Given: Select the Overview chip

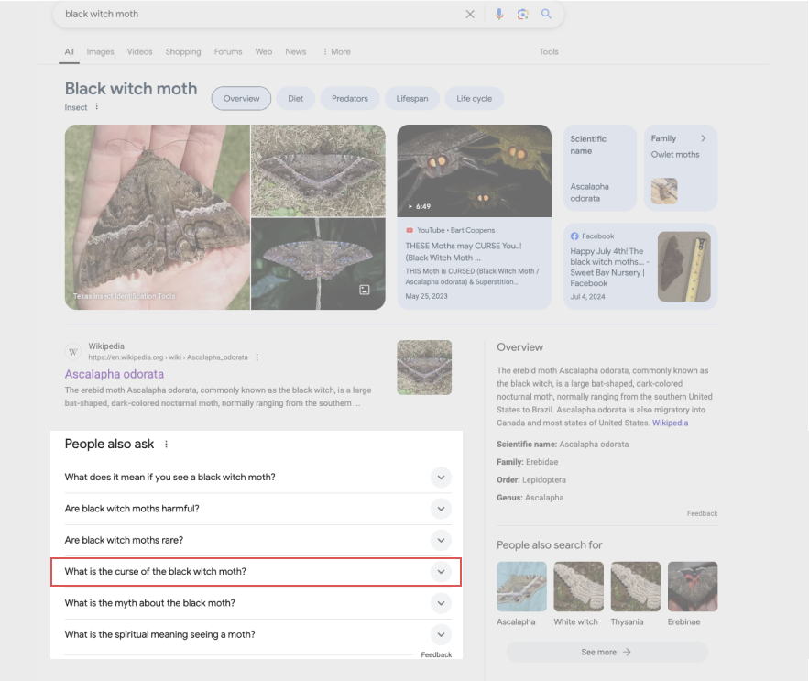Looking at the screenshot, I should (x=242, y=99).
